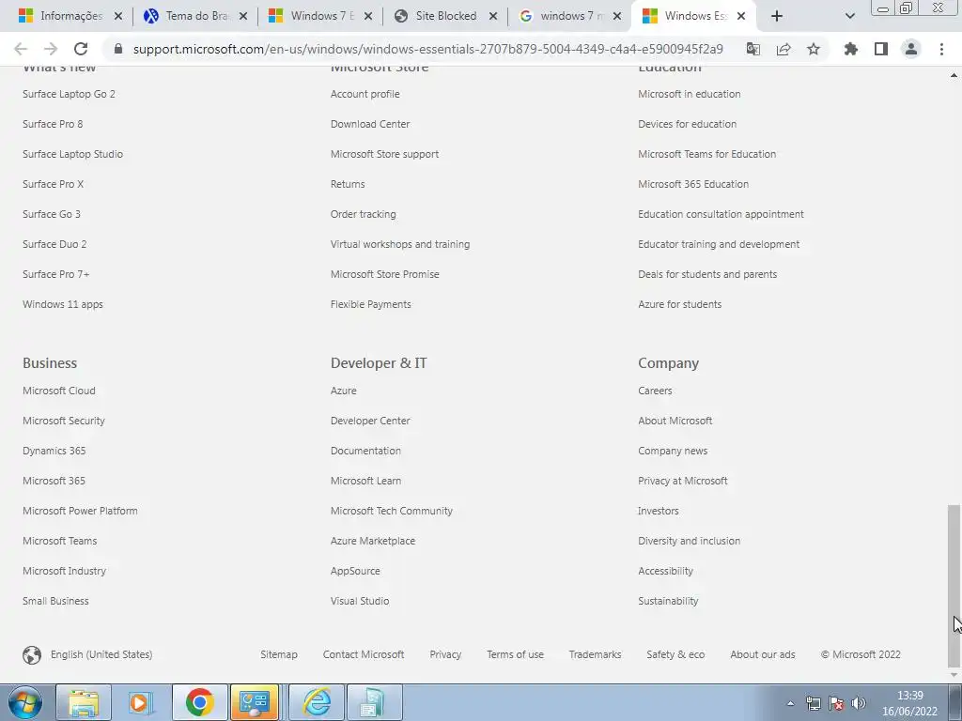Open the Extensions puzzle icon
This screenshot has width=962, height=721.
pos(850,49)
